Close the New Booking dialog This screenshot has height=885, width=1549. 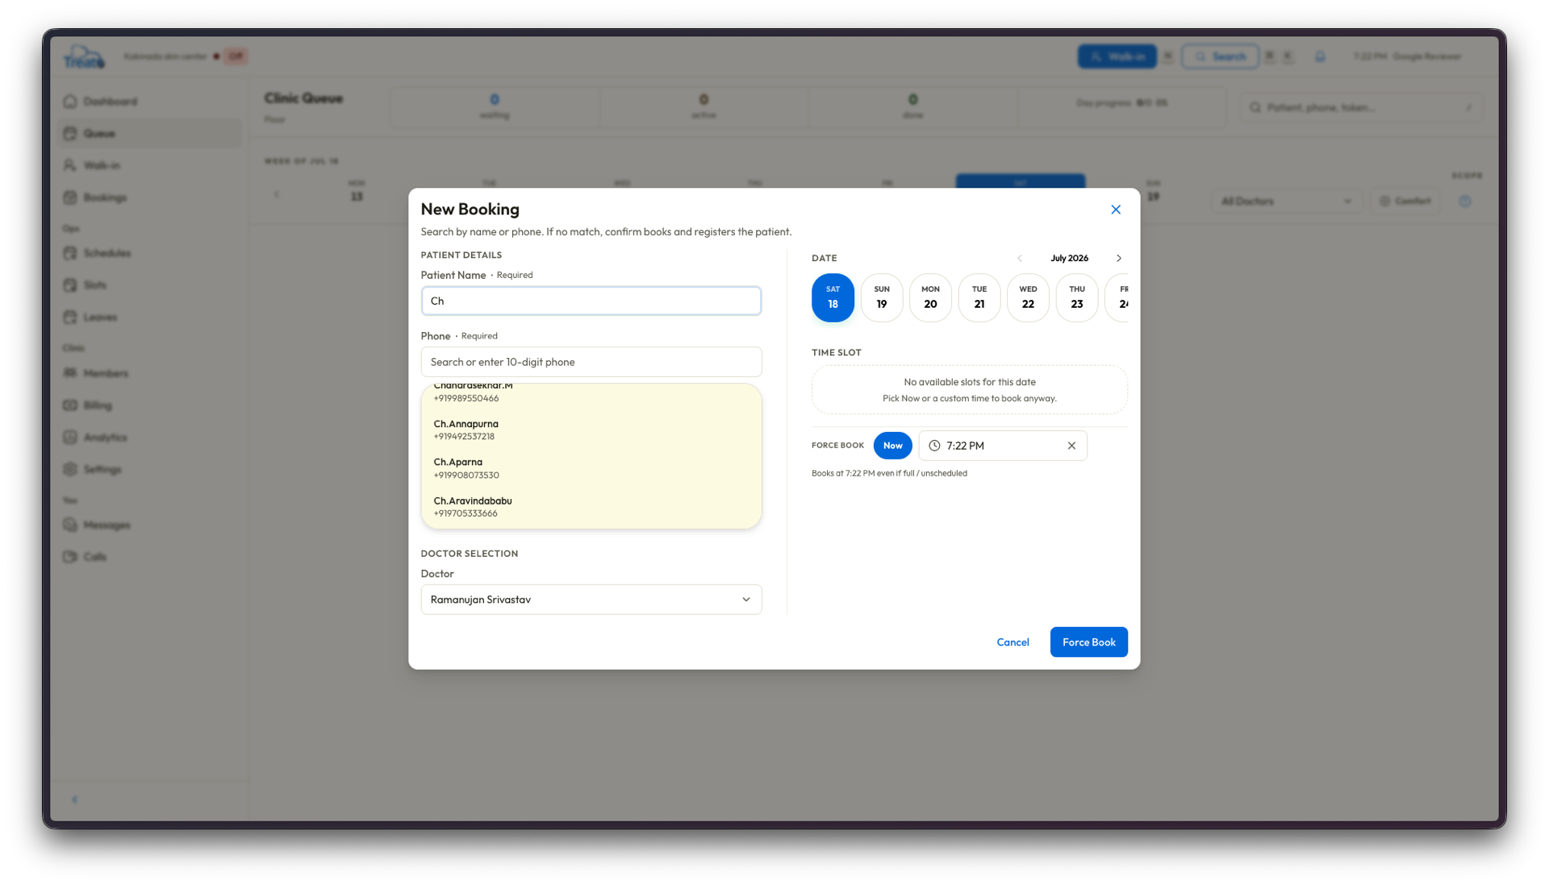pyautogui.click(x=1116, y=210)
